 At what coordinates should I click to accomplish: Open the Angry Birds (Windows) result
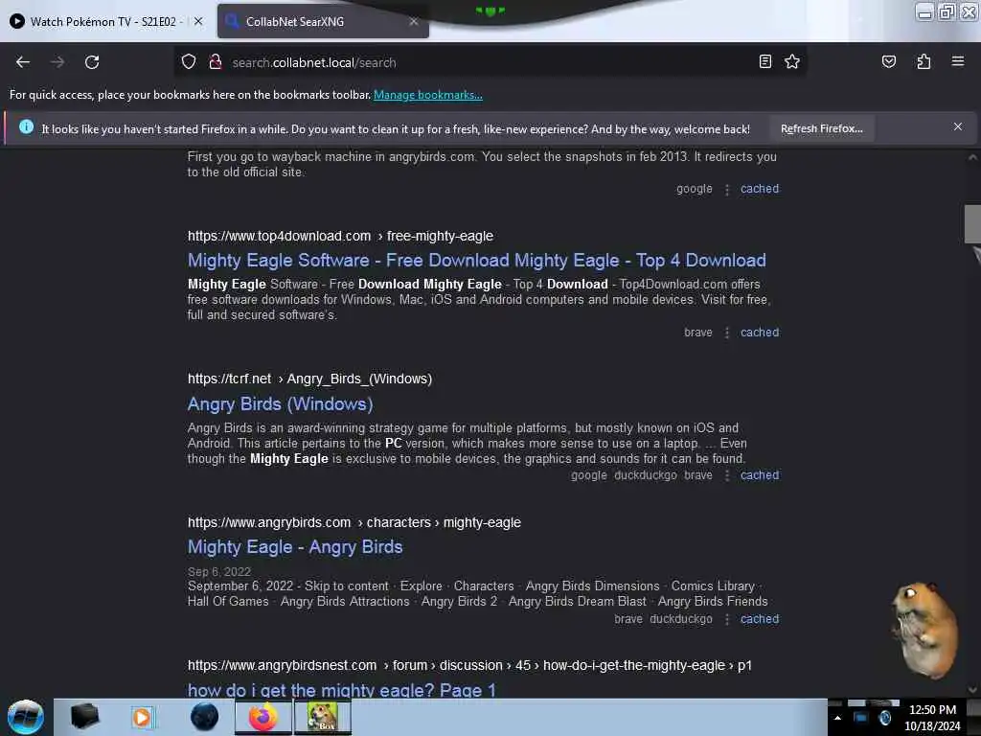coord(281,404)
